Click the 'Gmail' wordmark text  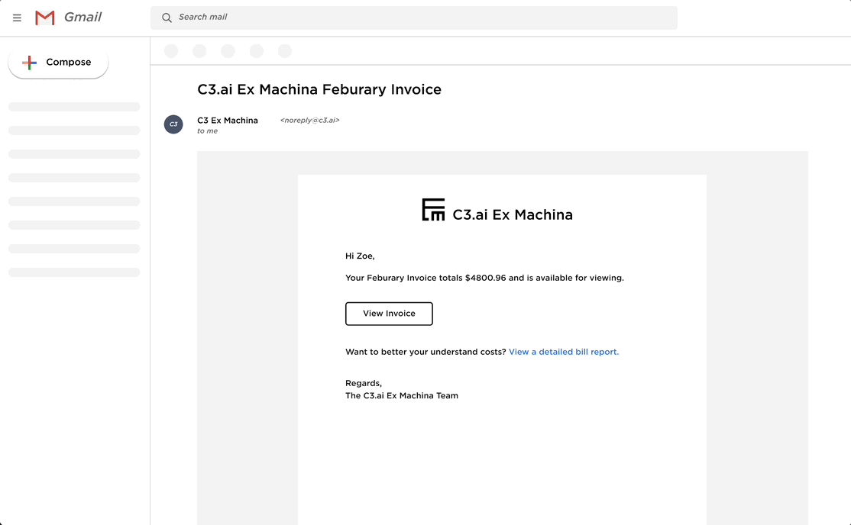click(x=83, y=18)
